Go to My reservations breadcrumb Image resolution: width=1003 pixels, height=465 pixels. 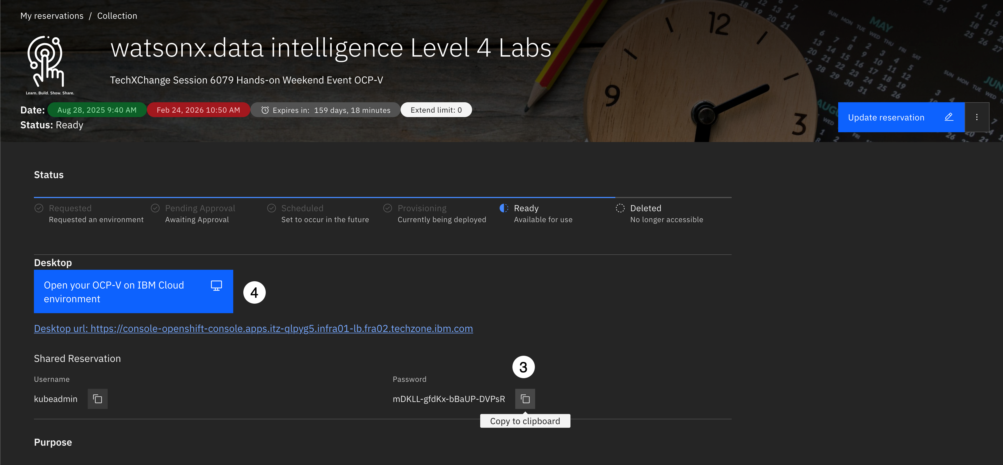coord(52,16)
